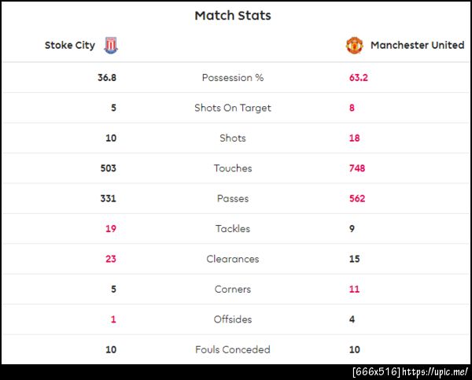Click Stoke City's 36.8 possession value
This screenshot has height=380, width=472.
107,78
